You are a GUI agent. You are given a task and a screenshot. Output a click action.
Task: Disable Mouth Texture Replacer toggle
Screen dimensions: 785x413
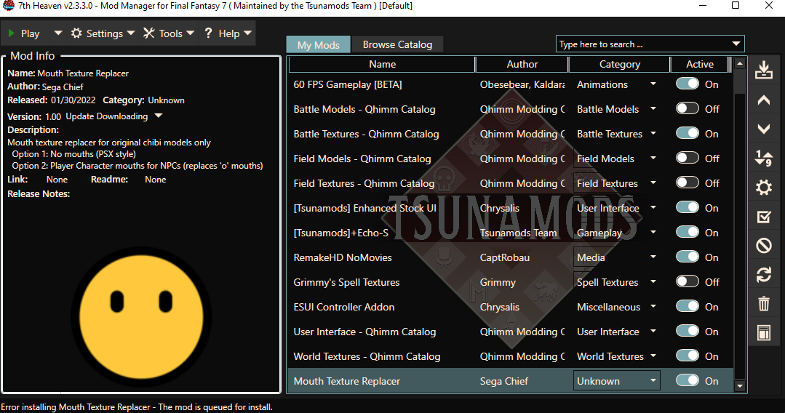687,381
